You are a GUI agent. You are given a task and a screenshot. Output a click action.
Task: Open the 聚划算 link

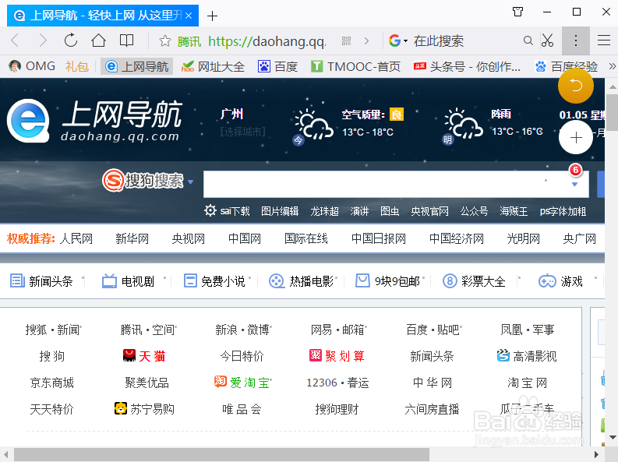(x=337, y=356)
